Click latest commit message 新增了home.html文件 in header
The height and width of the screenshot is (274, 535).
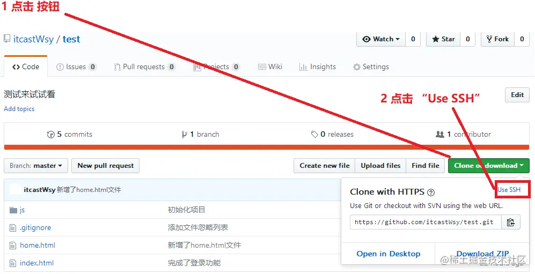point(89,190)
